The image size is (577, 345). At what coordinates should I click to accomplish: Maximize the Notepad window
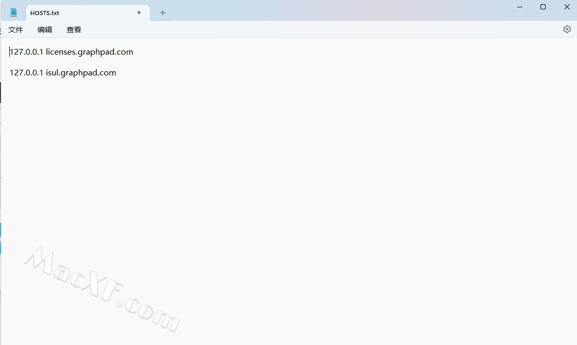tap(543, 7)
